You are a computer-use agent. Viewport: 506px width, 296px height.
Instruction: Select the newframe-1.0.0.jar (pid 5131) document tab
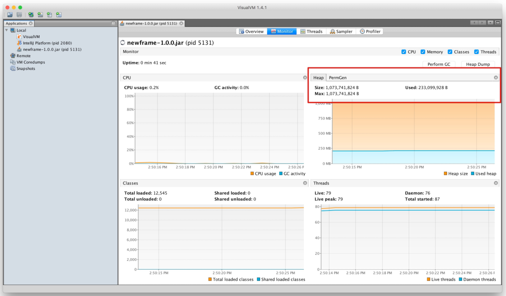click(x=151, y=24)
